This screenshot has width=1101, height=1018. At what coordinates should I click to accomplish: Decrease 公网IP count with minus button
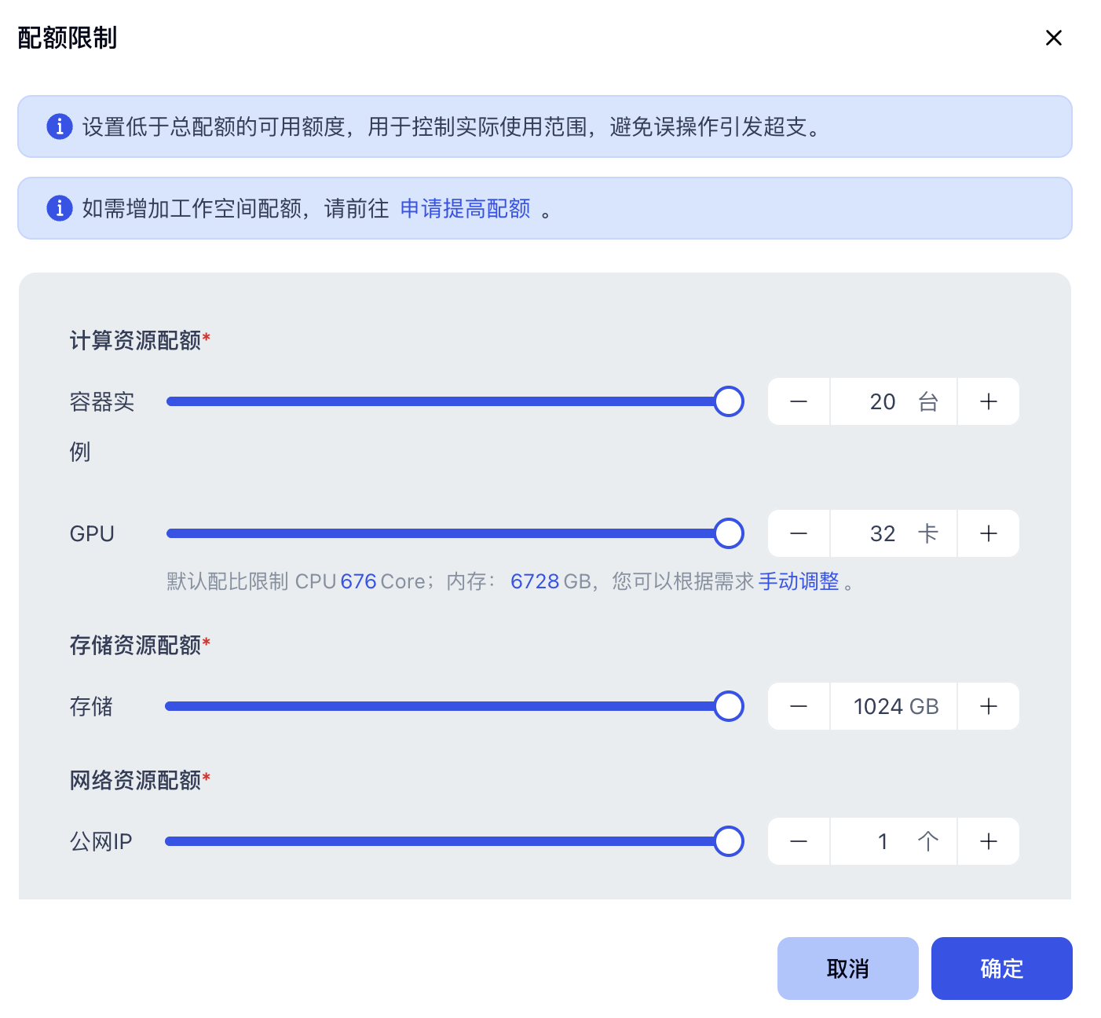[799, 841]
